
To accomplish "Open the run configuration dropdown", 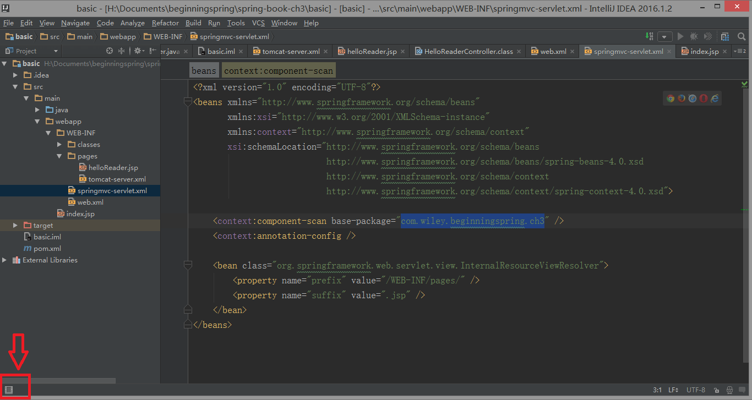I will click(665, 36).
